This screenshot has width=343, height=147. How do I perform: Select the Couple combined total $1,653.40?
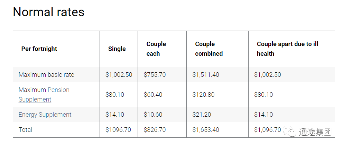coord(206,130)
